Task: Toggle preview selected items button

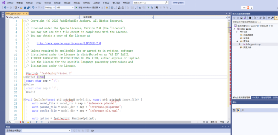Action: point(276,18)
